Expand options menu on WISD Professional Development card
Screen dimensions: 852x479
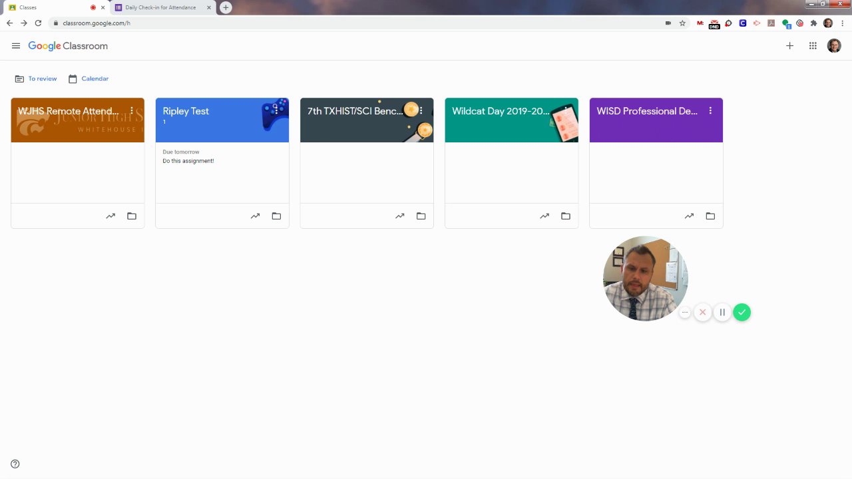click(x=710, y=111)
